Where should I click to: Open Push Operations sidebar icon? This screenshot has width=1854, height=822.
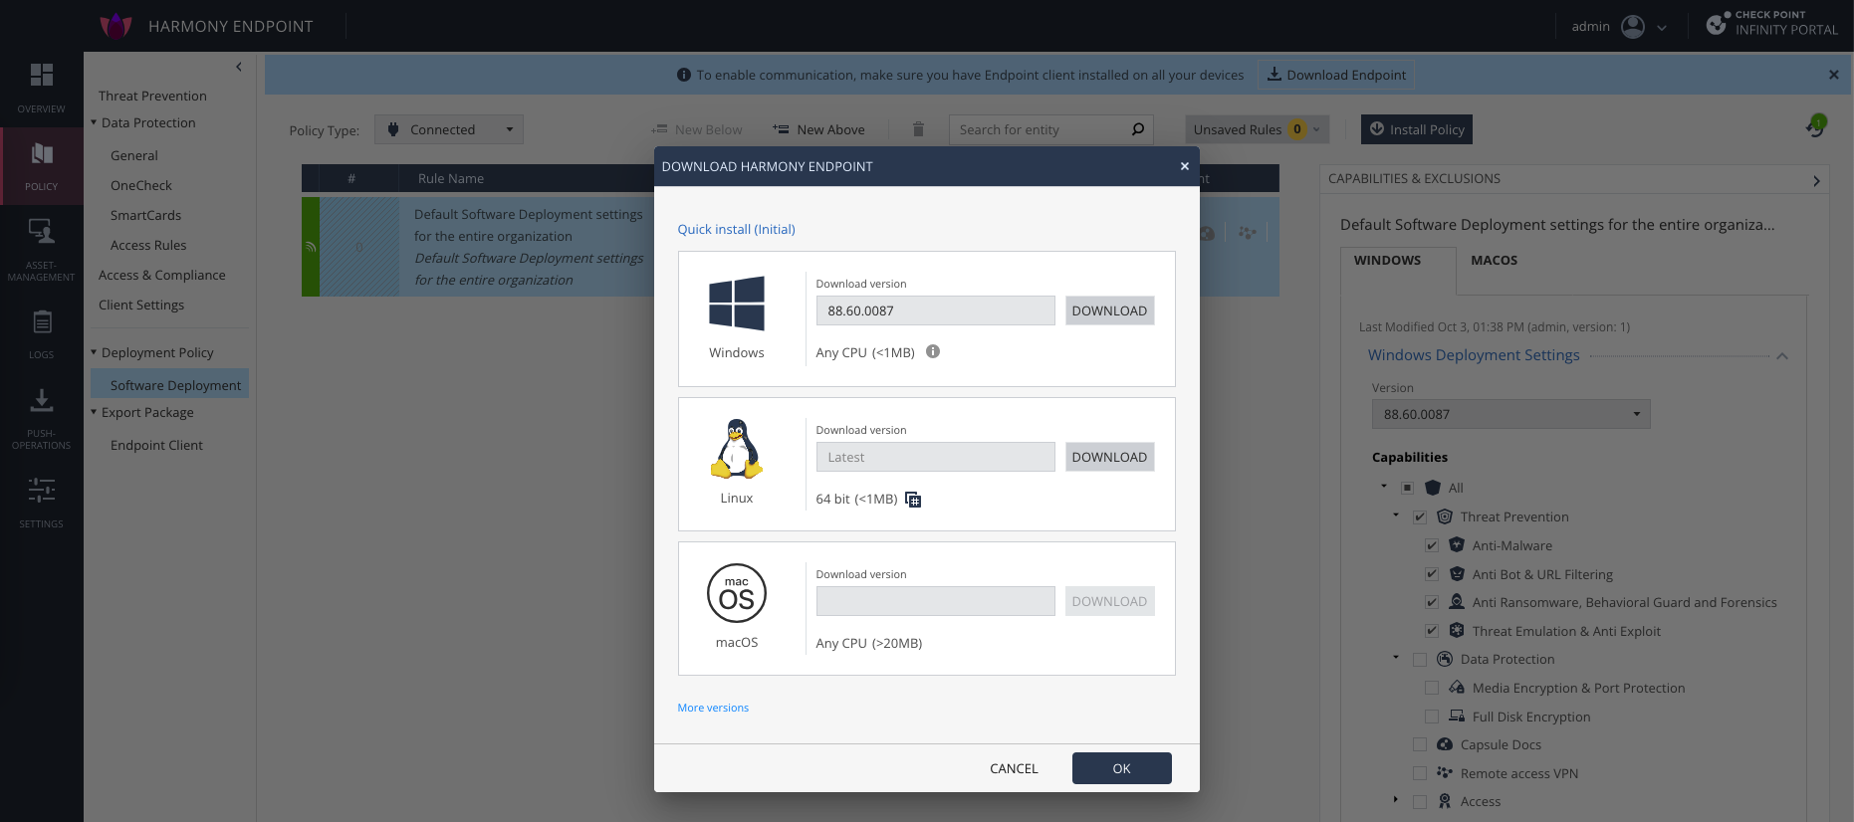coord(41,401)
